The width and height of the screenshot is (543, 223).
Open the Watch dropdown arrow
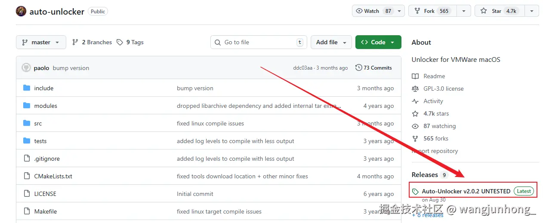(400, 11)
